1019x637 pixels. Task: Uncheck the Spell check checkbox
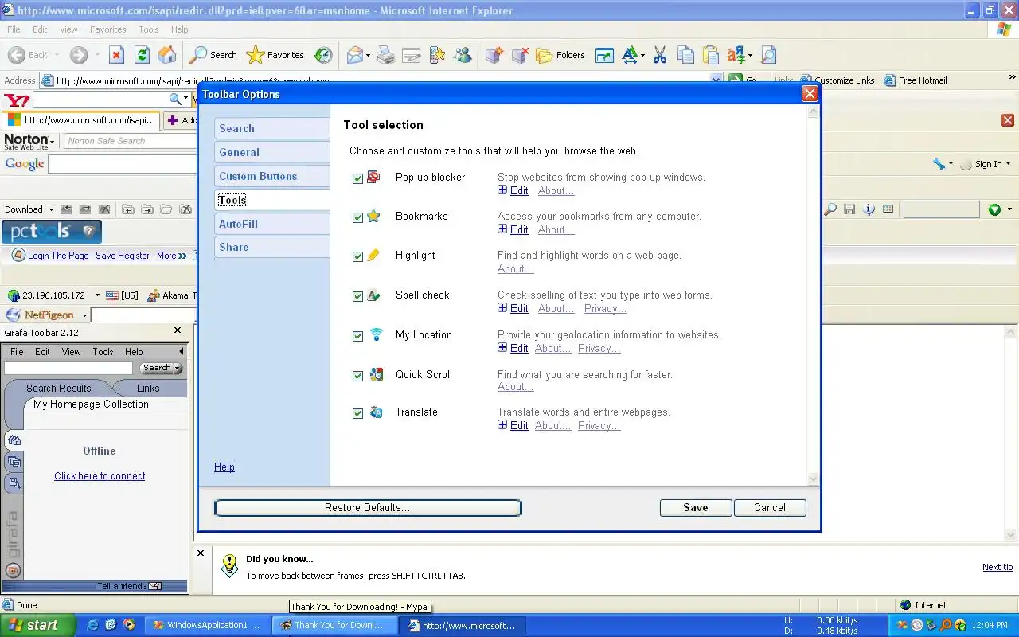coord(358,296)
